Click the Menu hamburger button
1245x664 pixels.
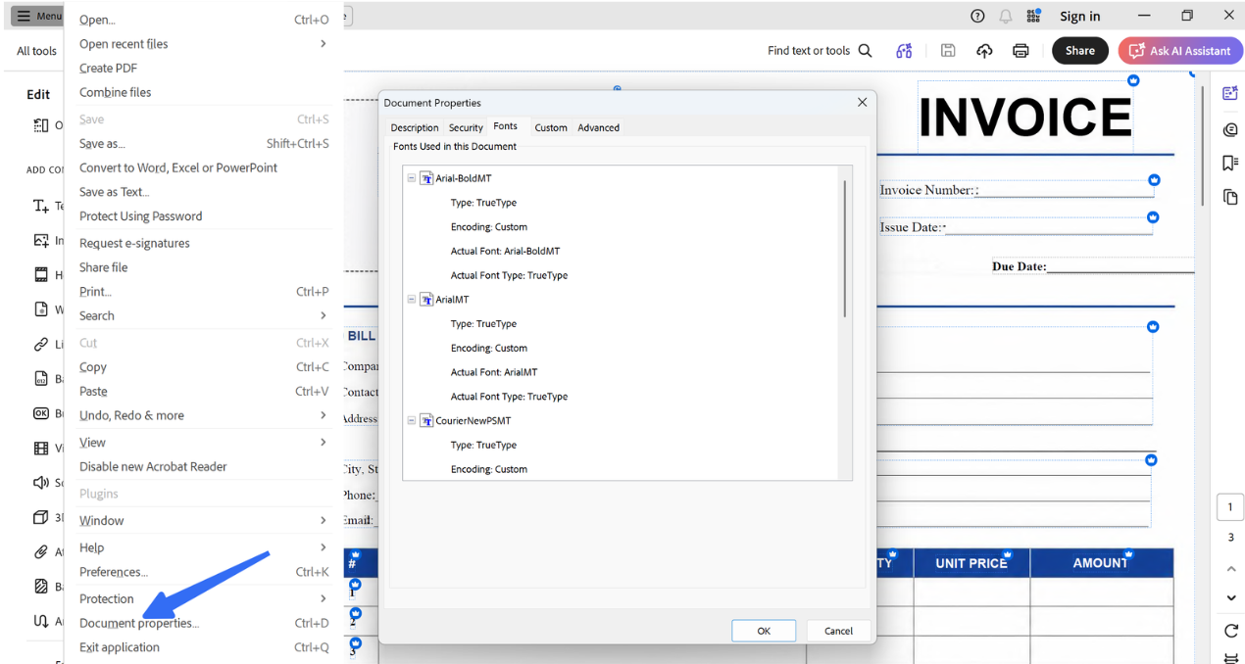[x=37, y=16]
